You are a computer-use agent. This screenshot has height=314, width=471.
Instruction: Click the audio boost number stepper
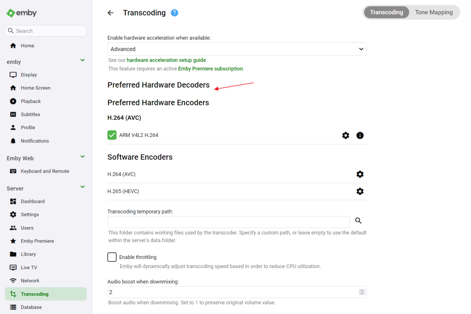[x=362, y=292]
